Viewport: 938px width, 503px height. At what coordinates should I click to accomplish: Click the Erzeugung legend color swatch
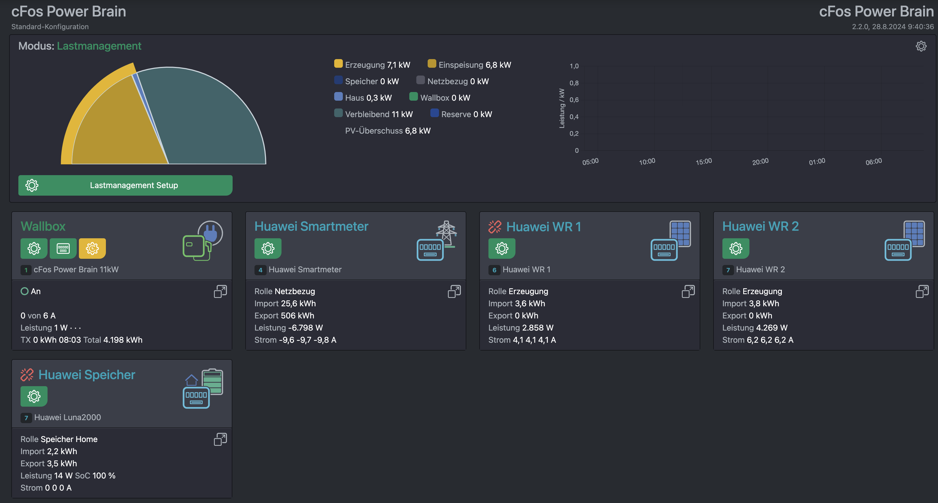coord(338,64)
